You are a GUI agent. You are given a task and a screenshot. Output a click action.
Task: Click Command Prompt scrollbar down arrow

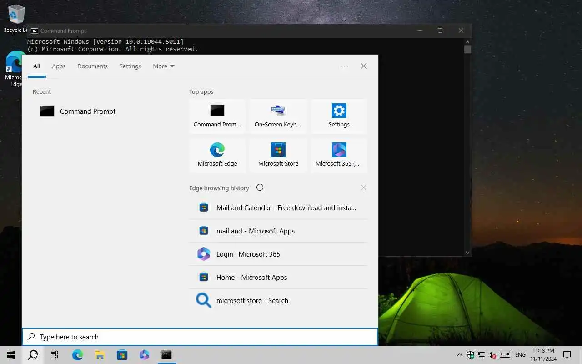467,252
